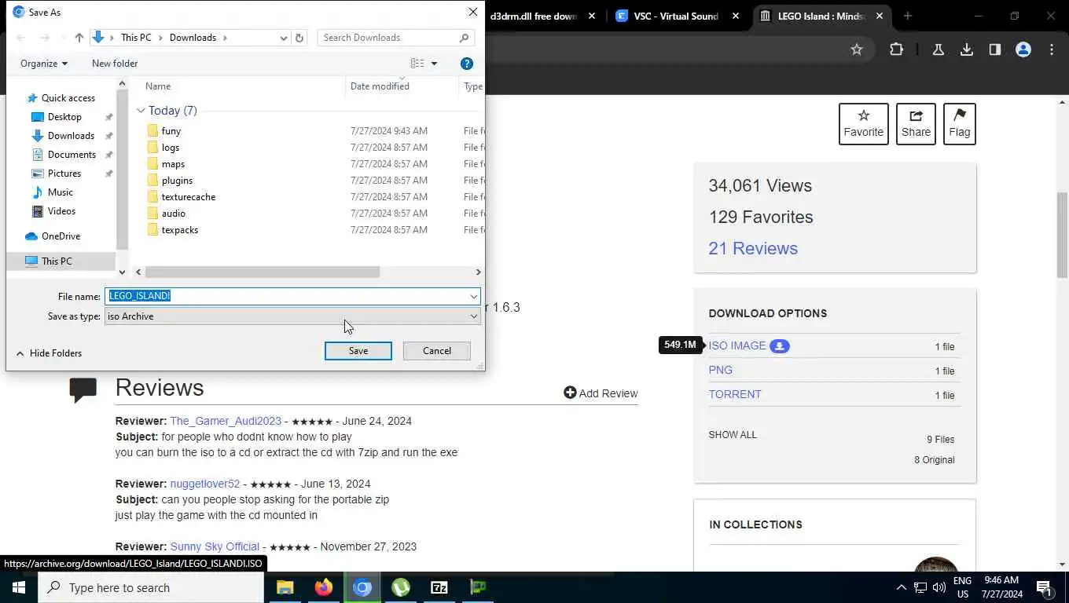Switch to d3drm.dll free download tab
This screenshot has width=1069, height=603.
pyautogui.click(x=534, y=16)
